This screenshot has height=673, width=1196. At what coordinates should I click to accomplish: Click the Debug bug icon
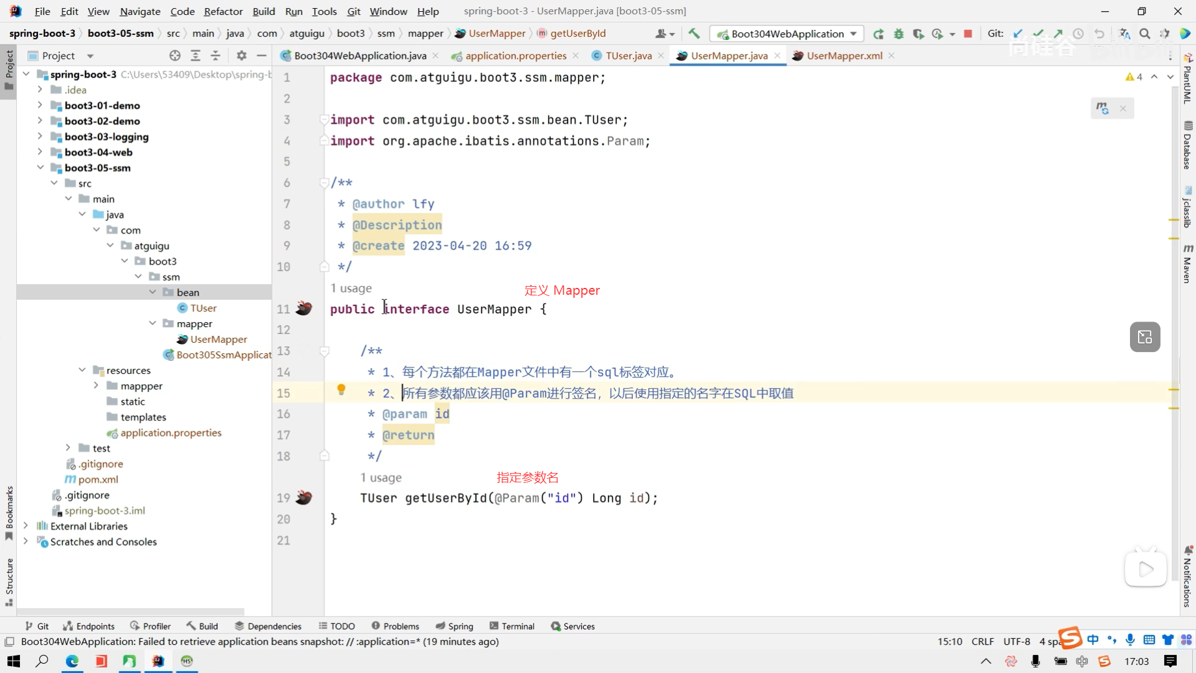[x=898, y=34]
